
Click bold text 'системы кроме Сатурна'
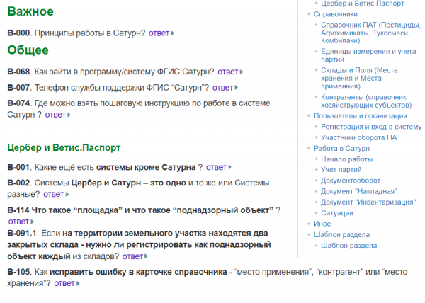point(146,167)
